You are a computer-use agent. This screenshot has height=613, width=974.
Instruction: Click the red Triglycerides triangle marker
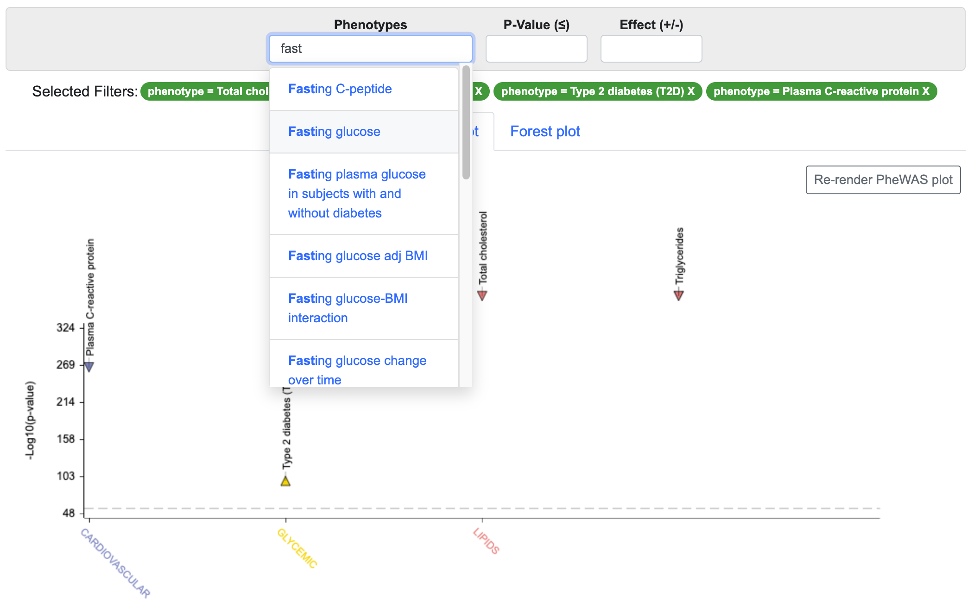678,295
